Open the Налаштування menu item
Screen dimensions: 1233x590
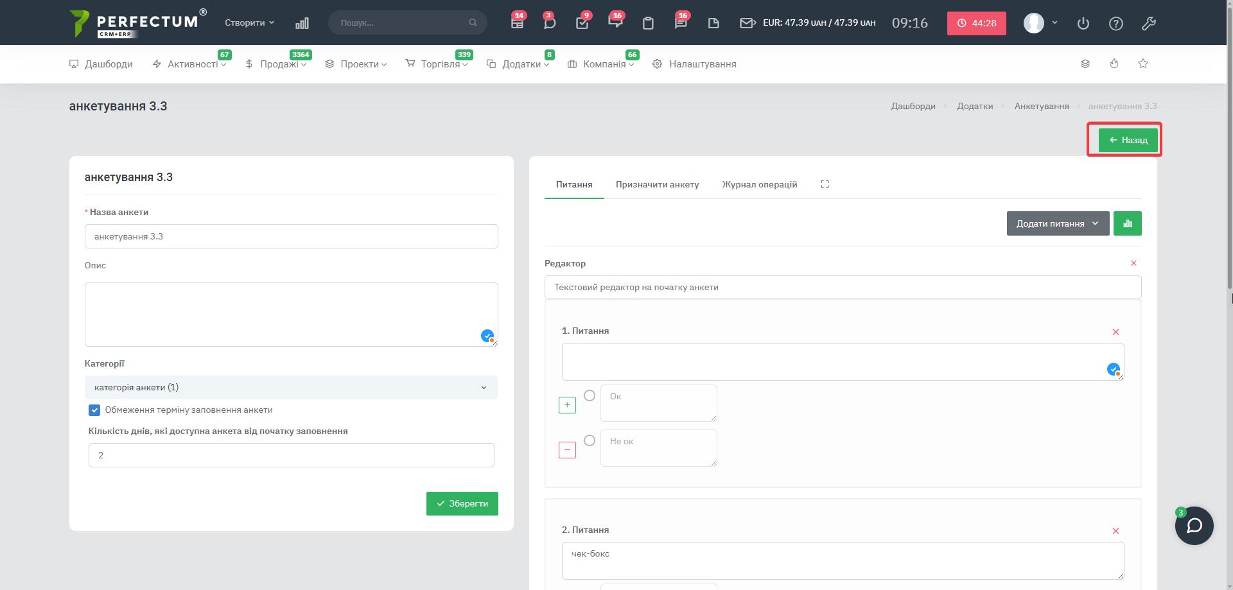point(694,64)
